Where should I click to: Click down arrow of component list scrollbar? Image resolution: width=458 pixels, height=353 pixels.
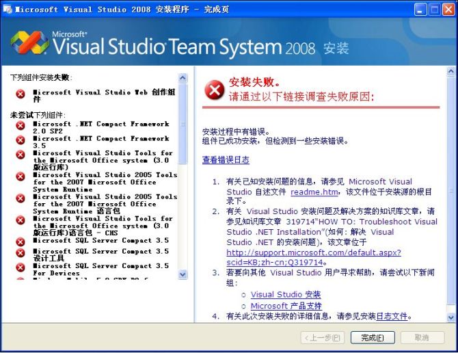(x=183, y=274)
